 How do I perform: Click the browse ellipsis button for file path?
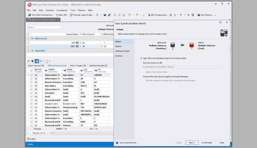pyautogui.click(x=221, y=67)
